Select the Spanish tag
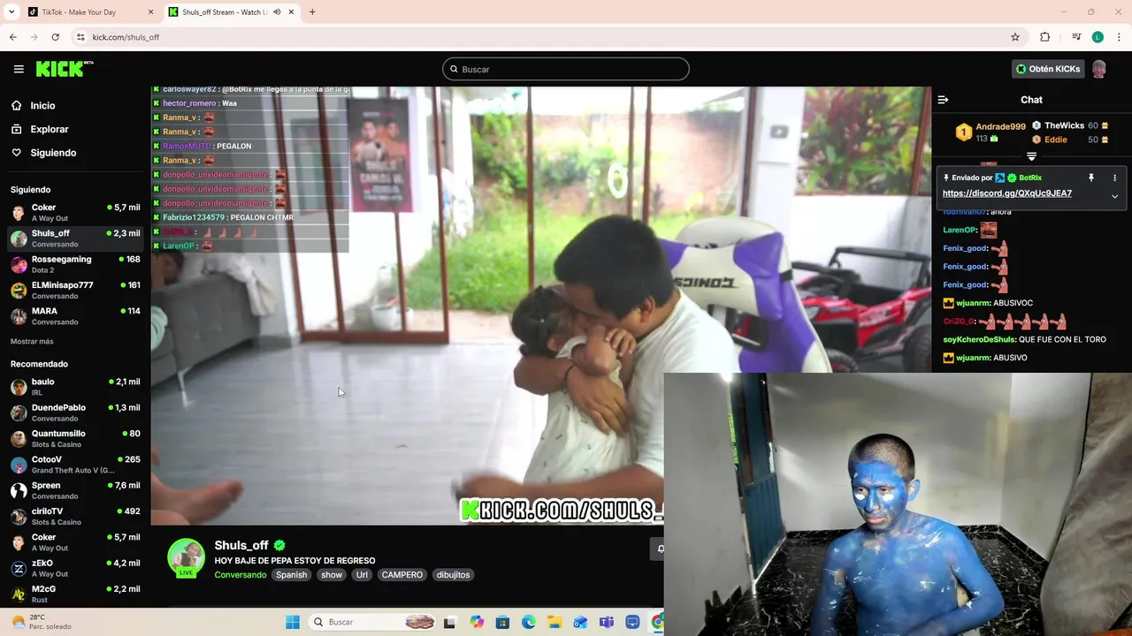1132x636 pixels. pyautogui.click(x=291, y=575)
